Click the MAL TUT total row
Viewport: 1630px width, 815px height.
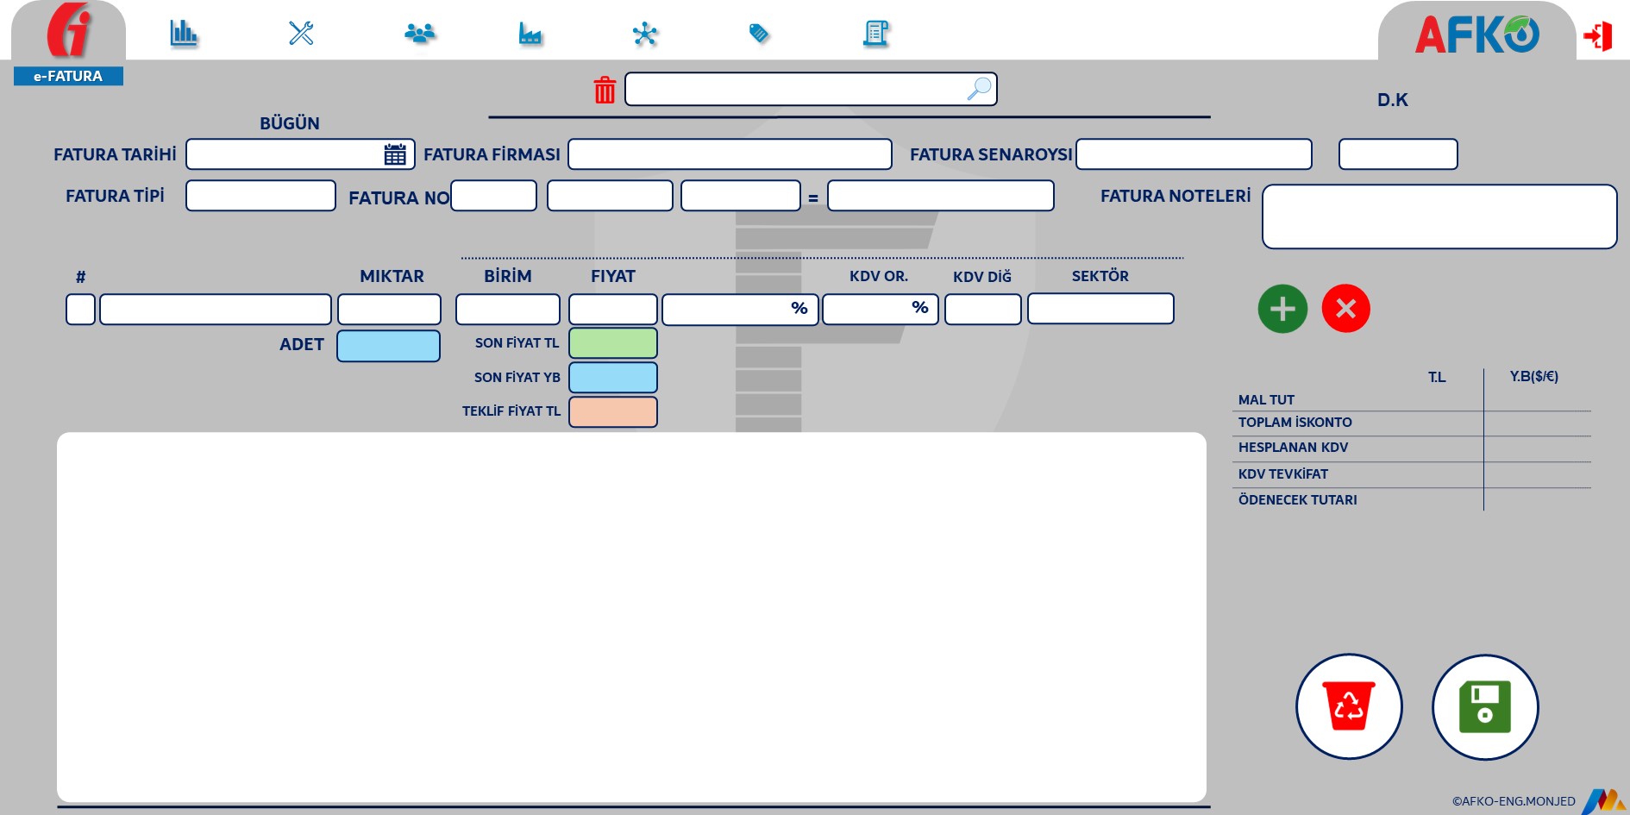[1412, 400]
